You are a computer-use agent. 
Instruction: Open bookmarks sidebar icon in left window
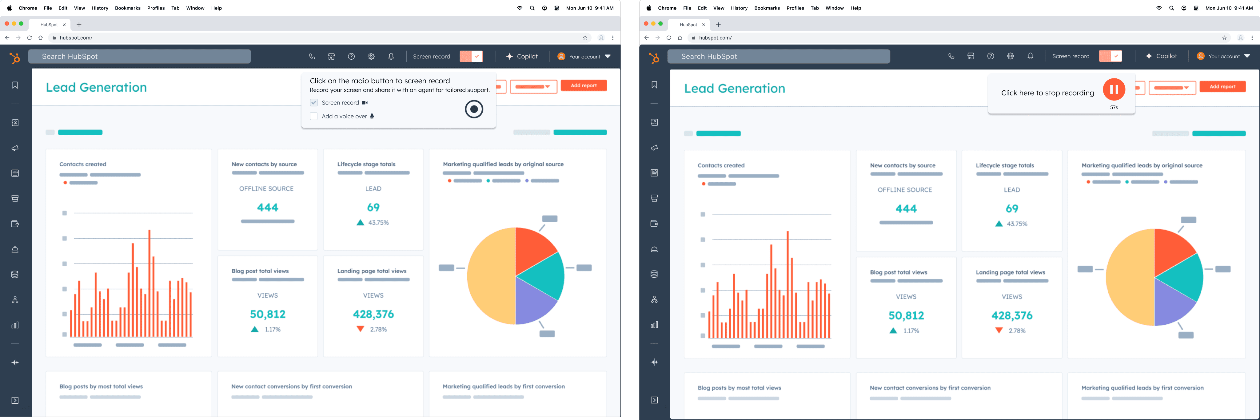click(15, 85)
